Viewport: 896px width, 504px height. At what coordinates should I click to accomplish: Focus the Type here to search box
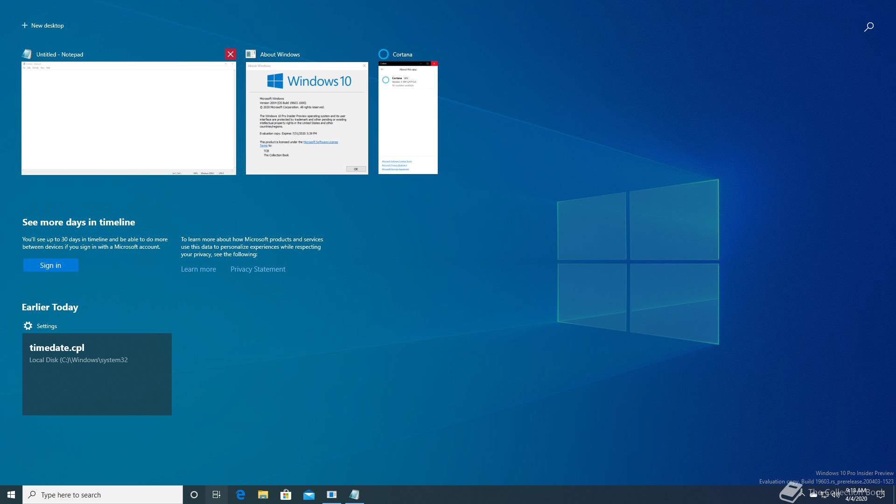pos(103,495)
